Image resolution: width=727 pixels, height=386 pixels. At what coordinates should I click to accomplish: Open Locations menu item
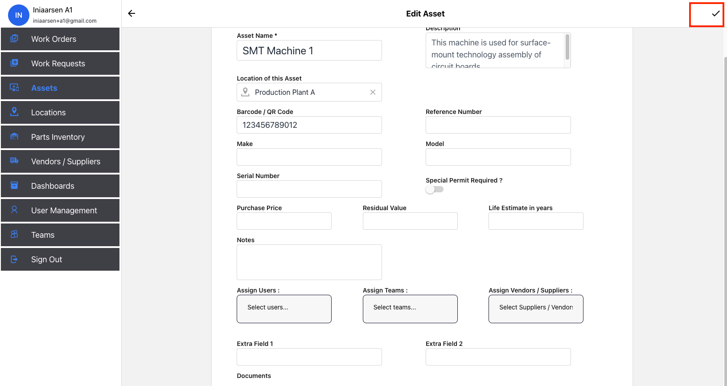pos(60,112)
